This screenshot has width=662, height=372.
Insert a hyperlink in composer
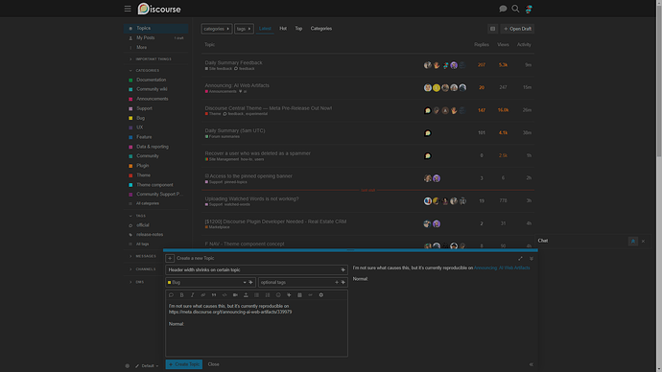(x=203, y=294)
